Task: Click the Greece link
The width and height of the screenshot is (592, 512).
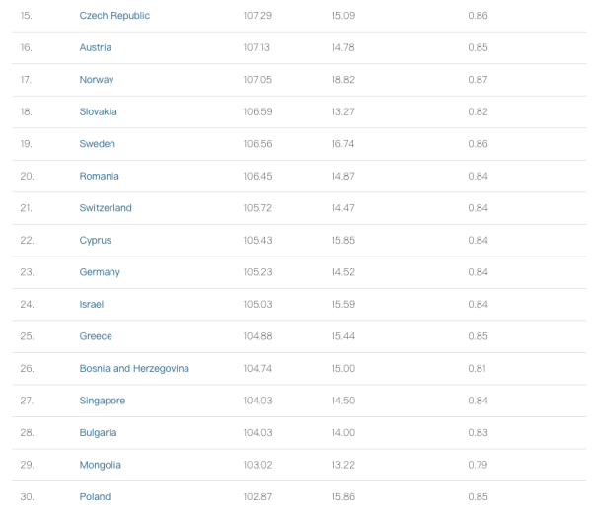Action: (96, 336)
